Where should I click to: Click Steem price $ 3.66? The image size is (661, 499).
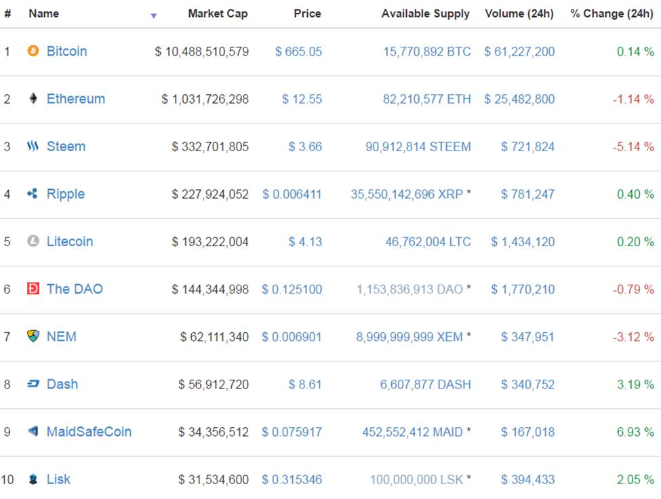[x=305, y=146]
